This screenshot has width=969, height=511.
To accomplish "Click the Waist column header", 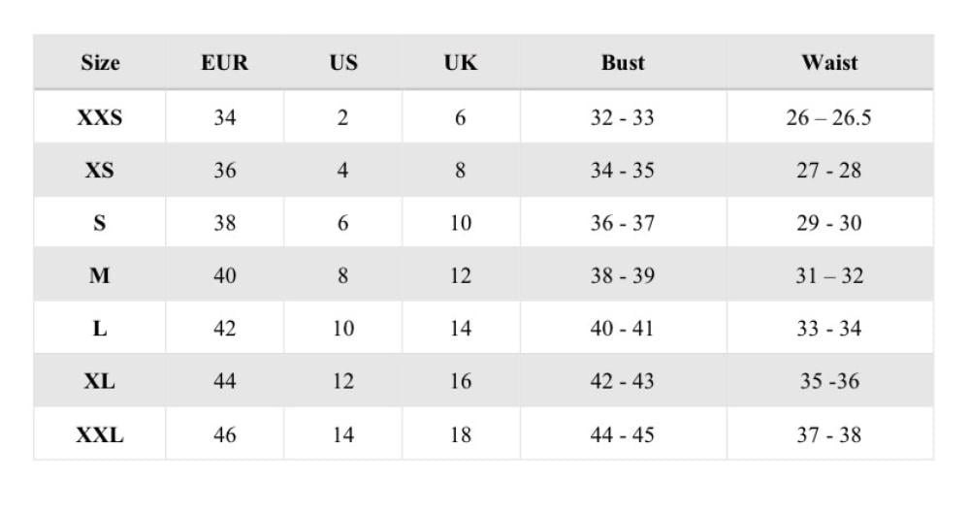I will 829,64.
